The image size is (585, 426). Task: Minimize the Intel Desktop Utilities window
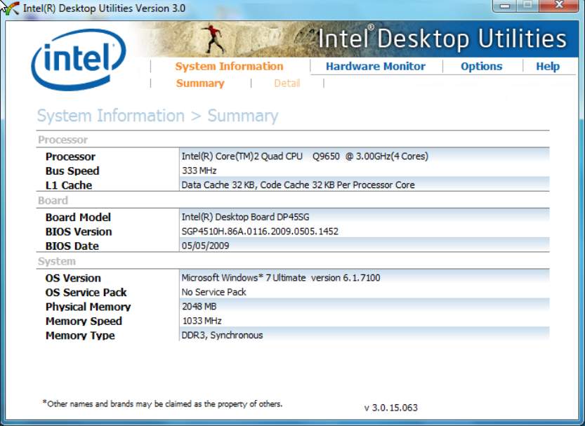[505, 6]
